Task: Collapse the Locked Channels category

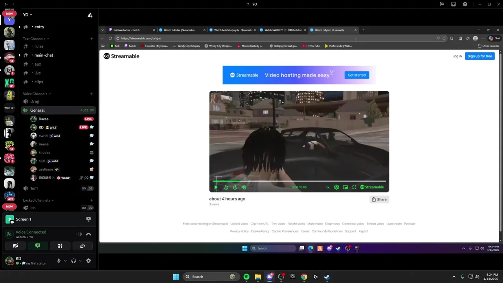Action: click(38, 200)
